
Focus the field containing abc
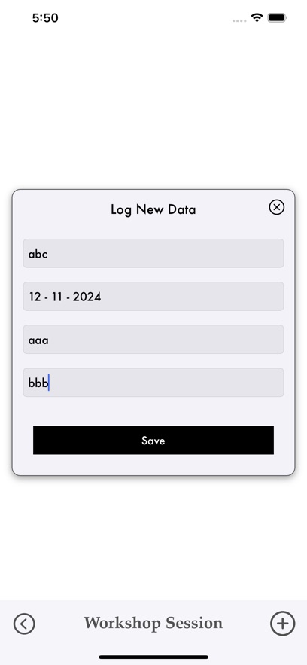tap(153, 253)
